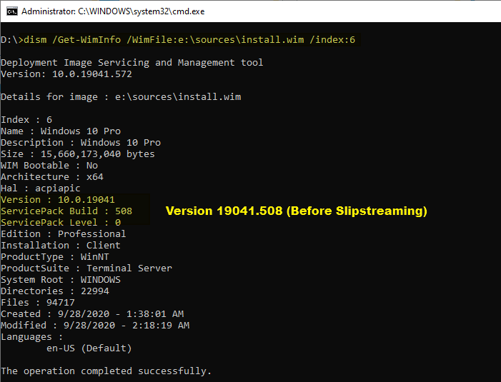Click the 'Name : Windows 10 Pro' line
Viewport: 501px width, 382px height.
(x=61, y=131)
